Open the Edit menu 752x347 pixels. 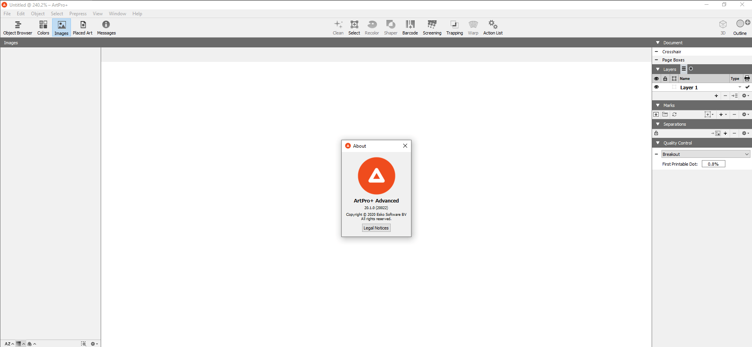point(21,14)
